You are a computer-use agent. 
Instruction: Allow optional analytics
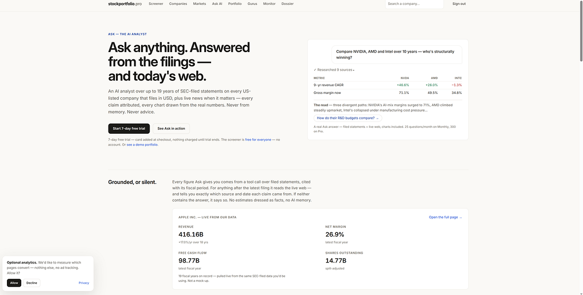point(14,283)
